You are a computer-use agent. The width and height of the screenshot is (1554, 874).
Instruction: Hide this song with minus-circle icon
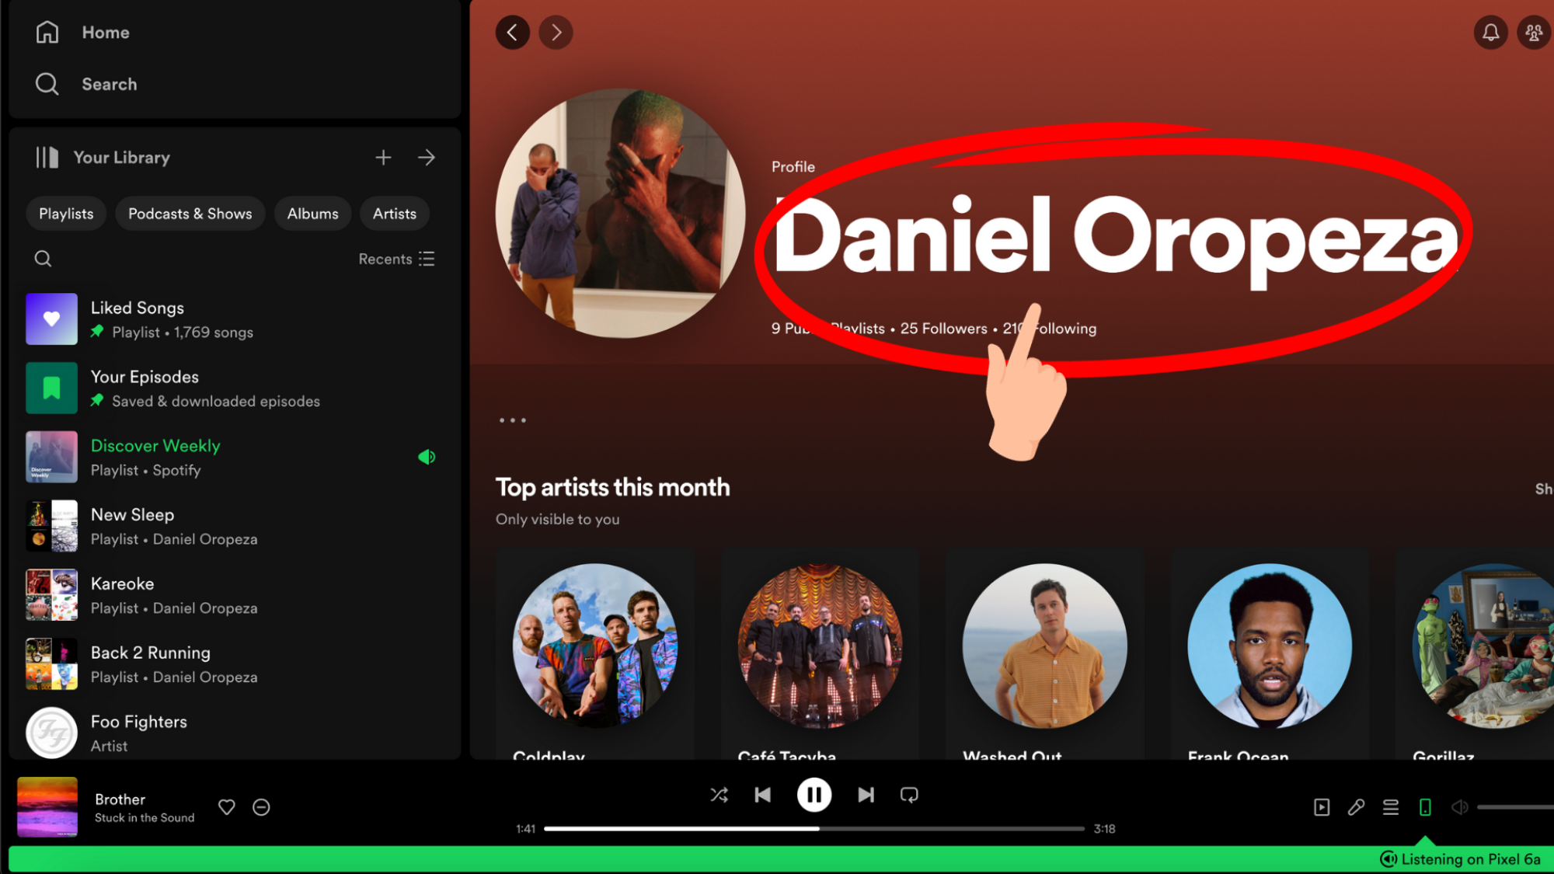click(262, 807)
